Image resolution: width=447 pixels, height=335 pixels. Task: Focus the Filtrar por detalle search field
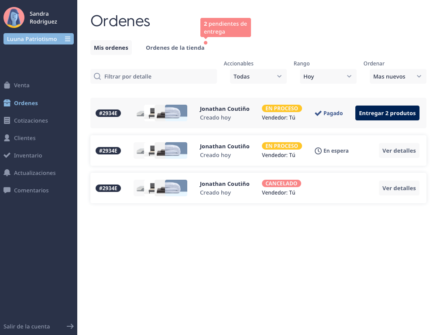[154, 76]
